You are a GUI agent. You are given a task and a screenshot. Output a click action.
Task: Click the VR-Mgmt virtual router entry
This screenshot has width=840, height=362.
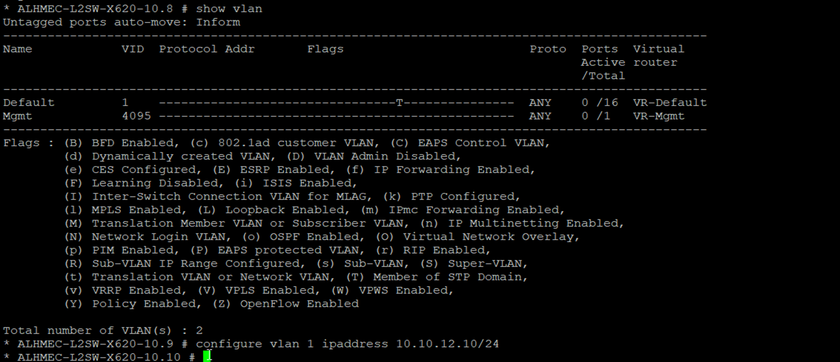[658, 116]
